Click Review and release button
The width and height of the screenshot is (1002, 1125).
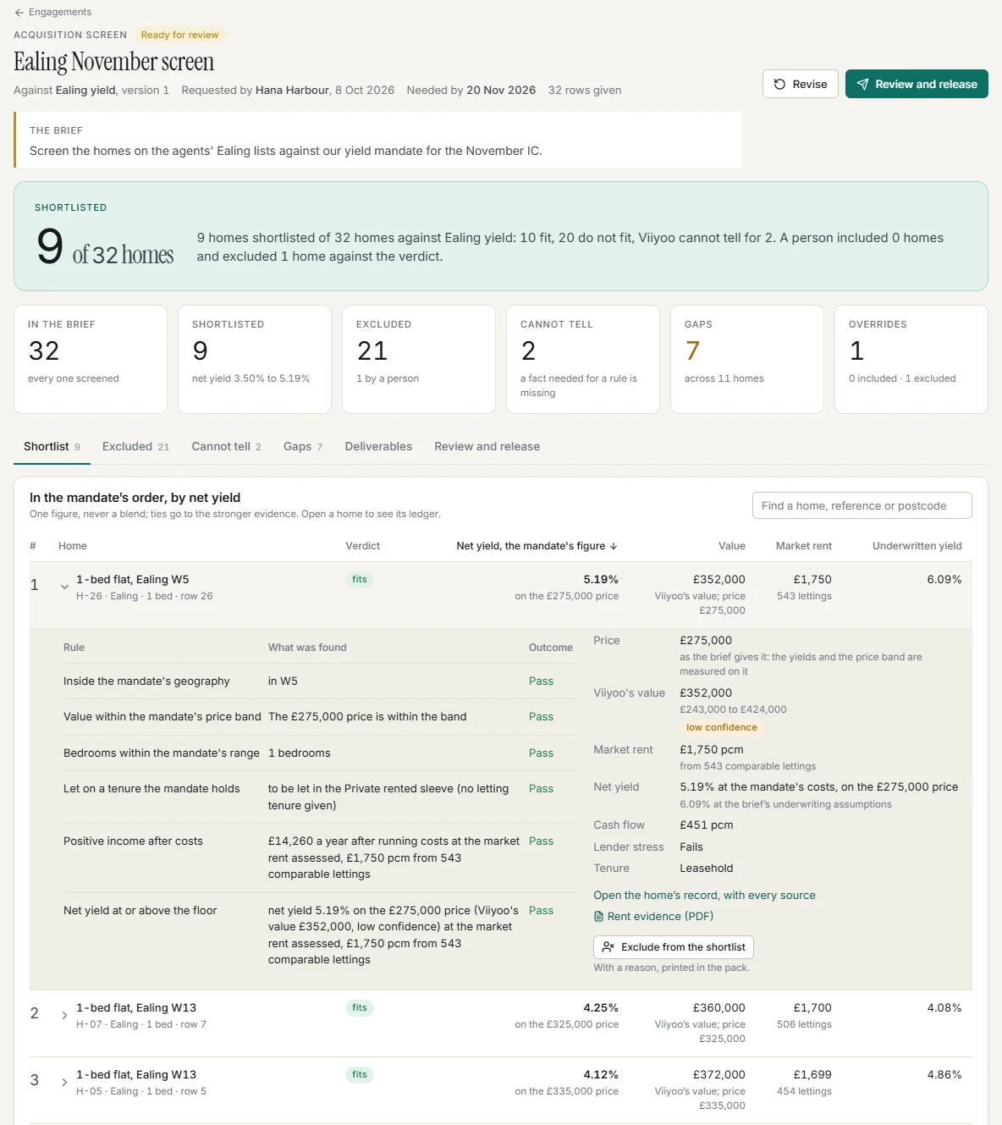click(917, 84)
